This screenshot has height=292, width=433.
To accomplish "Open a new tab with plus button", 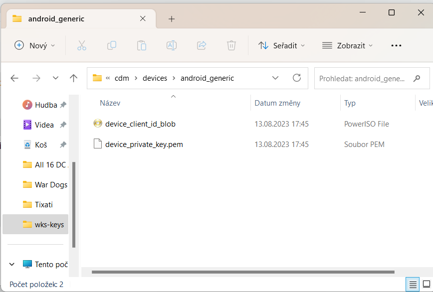I will [x=172, y=19].
